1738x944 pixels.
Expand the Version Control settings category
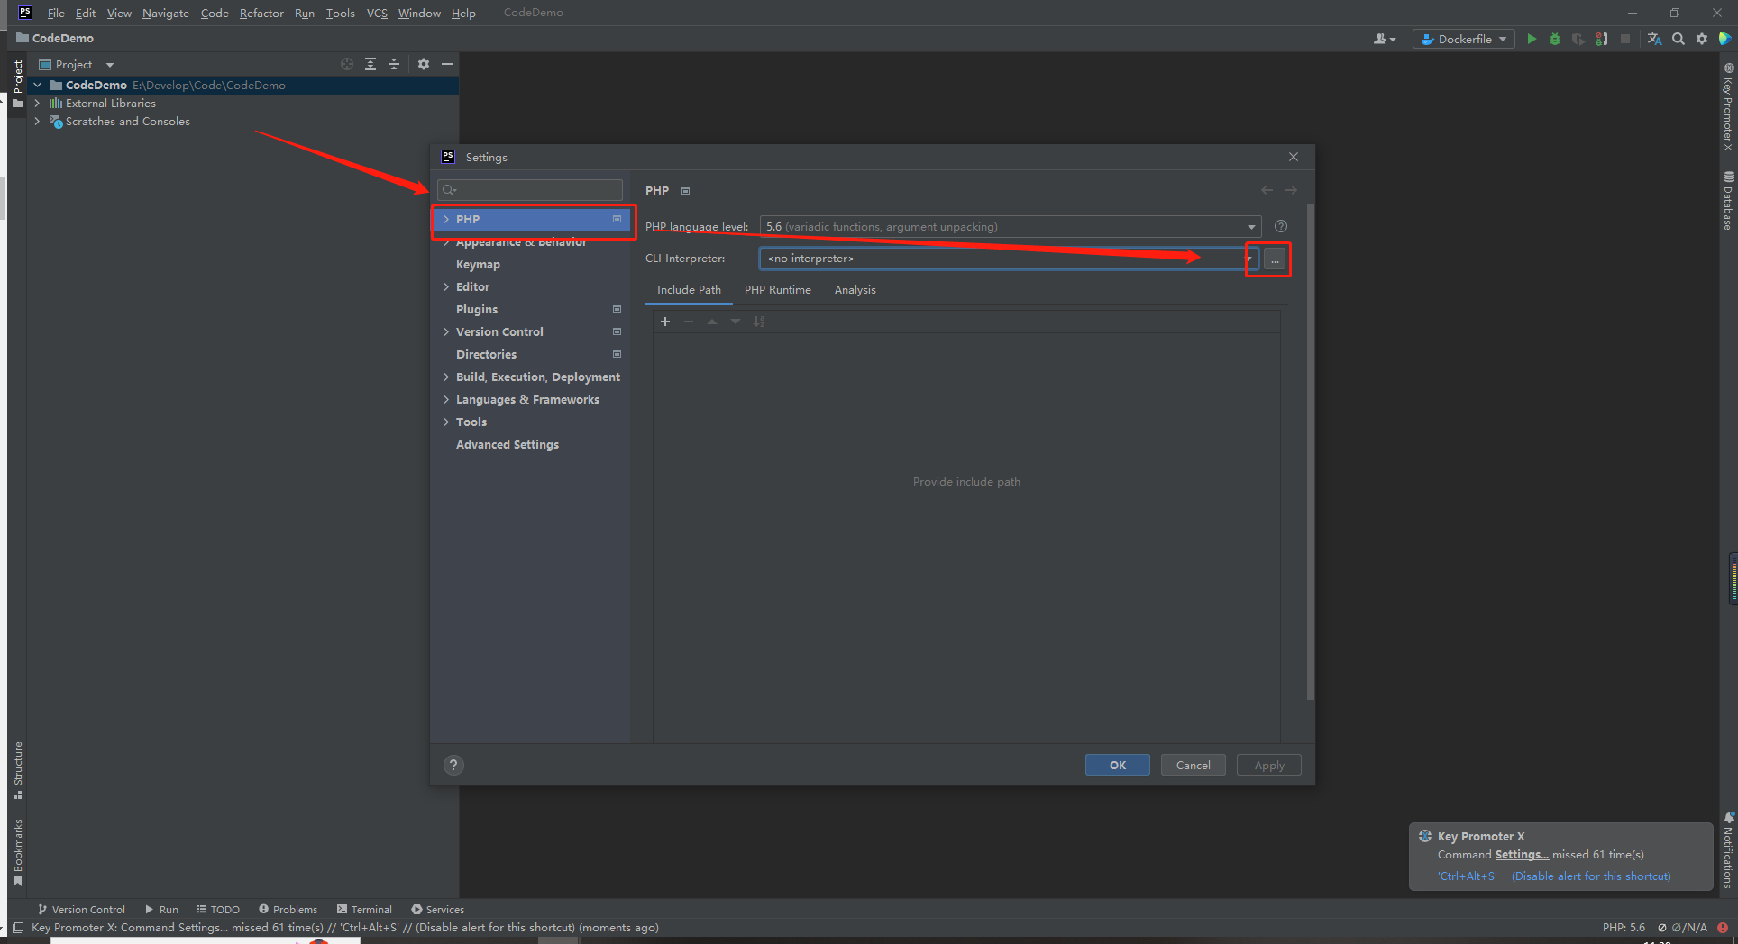[446, 331]
